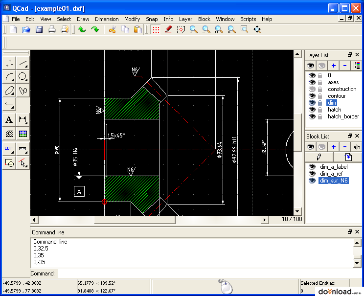Open the Ellipses tool menu

(9, 91)
